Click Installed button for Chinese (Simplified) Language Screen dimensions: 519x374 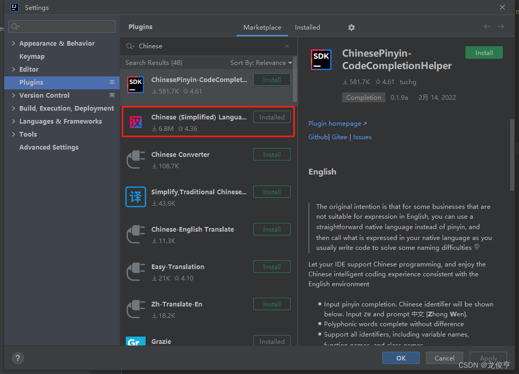272,117
